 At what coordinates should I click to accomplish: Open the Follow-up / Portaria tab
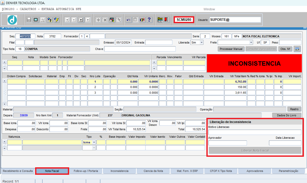(86, 171)
